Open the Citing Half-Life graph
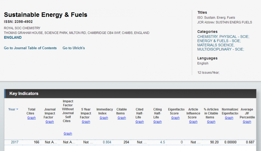Screen dimensions: 261x151 [157, 122]
